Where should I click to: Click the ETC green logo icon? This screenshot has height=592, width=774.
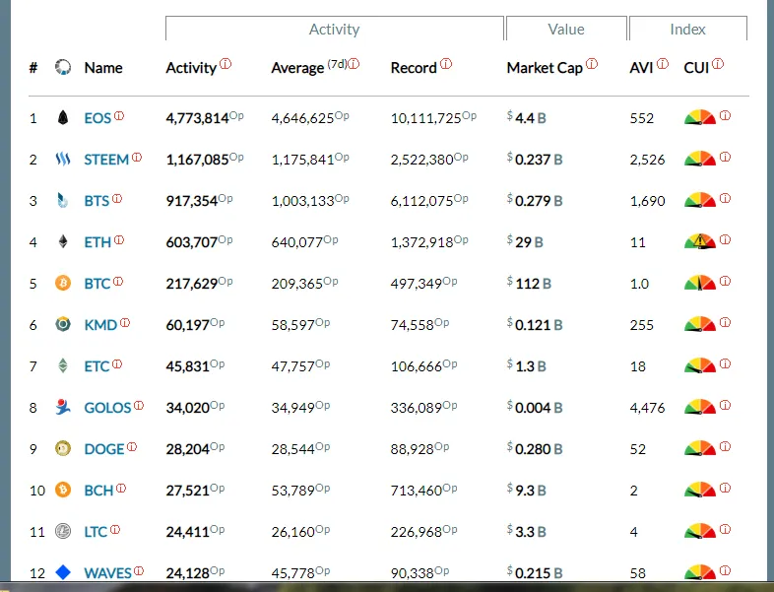63,365
